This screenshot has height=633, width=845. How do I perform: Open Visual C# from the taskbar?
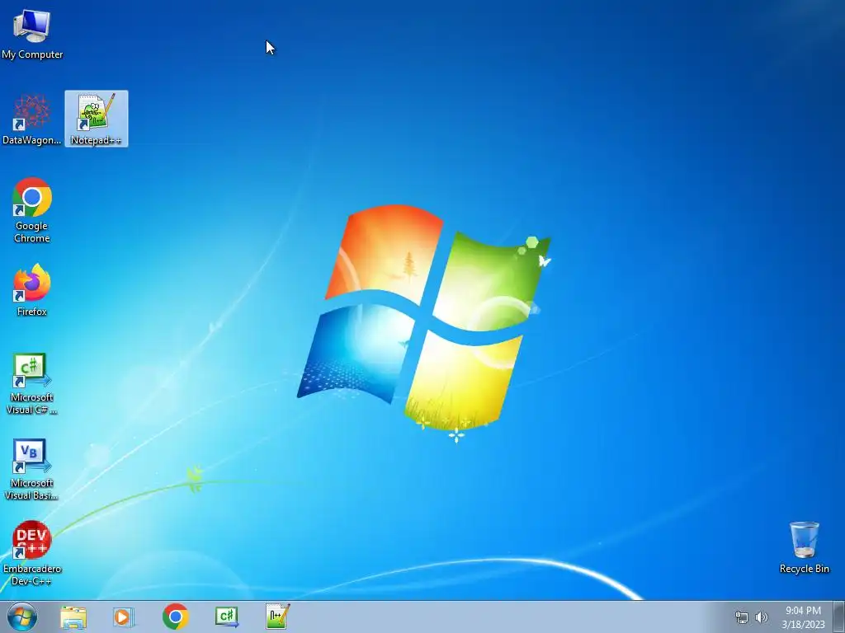click(226, 617)
